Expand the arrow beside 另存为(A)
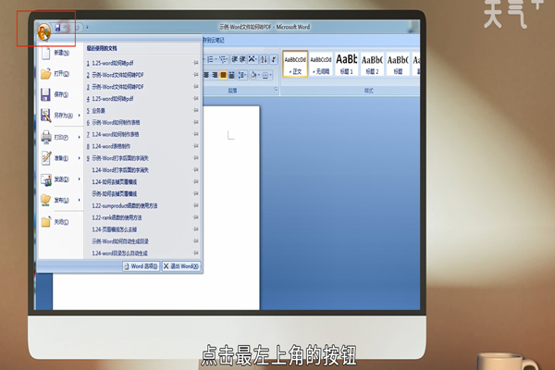555x370 pixels. pos(79,116)
